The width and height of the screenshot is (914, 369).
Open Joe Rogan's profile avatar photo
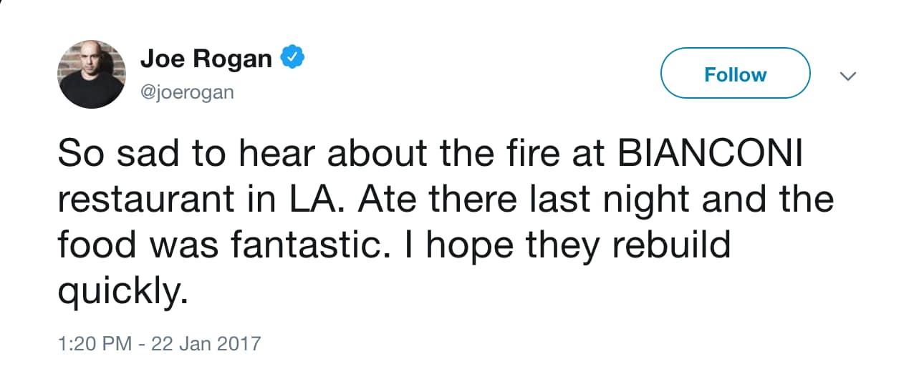pos(91,74)
